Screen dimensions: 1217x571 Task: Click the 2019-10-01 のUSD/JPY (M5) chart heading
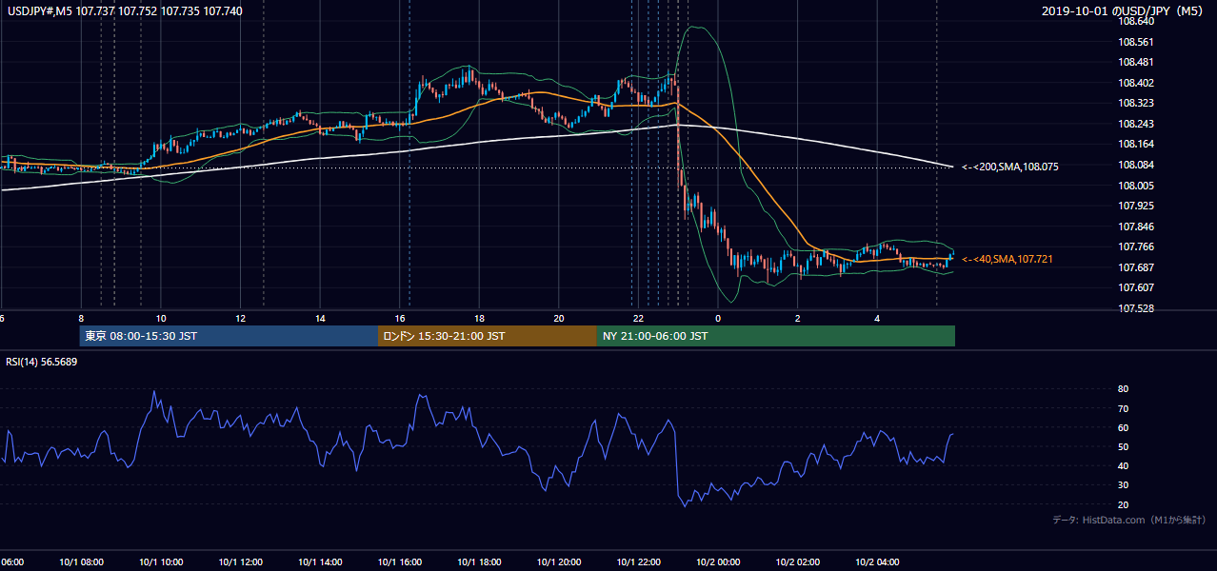tap(1125, 10)
